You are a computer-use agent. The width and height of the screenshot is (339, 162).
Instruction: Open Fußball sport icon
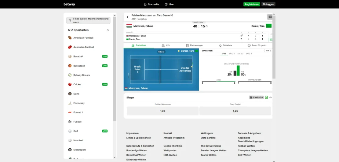[70, 122]
